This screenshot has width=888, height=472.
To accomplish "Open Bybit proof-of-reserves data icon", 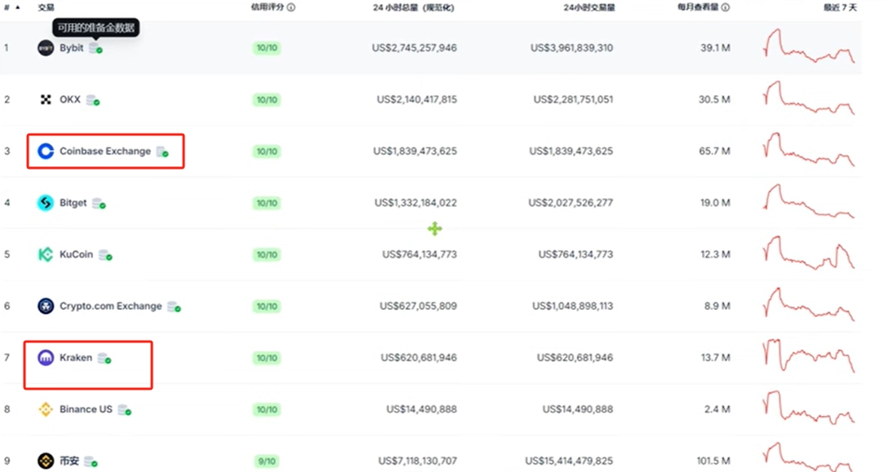I will click(95, 48).
